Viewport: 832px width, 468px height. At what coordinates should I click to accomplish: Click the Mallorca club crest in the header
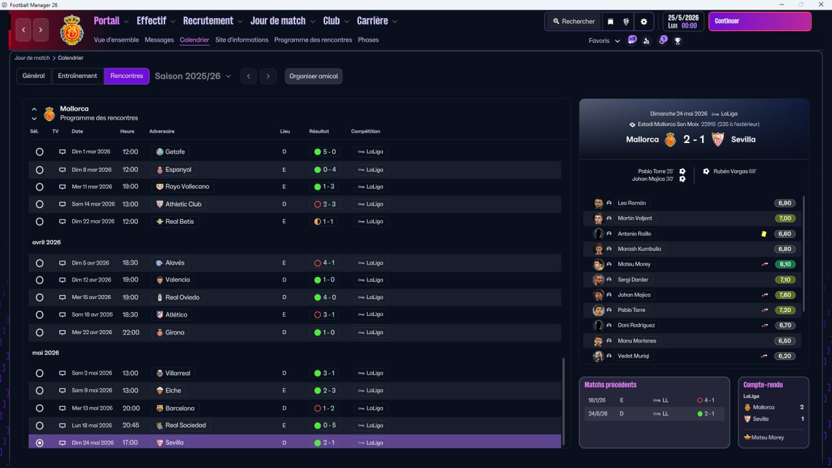click(72, 30)
